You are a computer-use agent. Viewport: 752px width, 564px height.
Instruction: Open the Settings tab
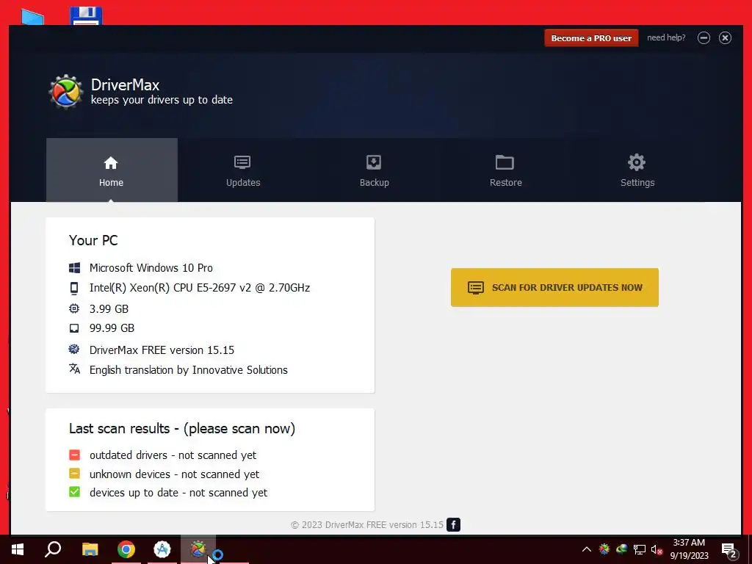click(x=637, y=170)
